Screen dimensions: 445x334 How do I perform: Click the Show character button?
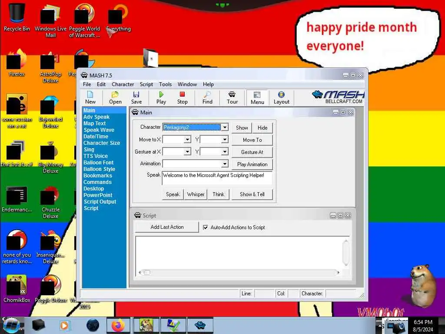pyautogui.click(x=242, y=128)
